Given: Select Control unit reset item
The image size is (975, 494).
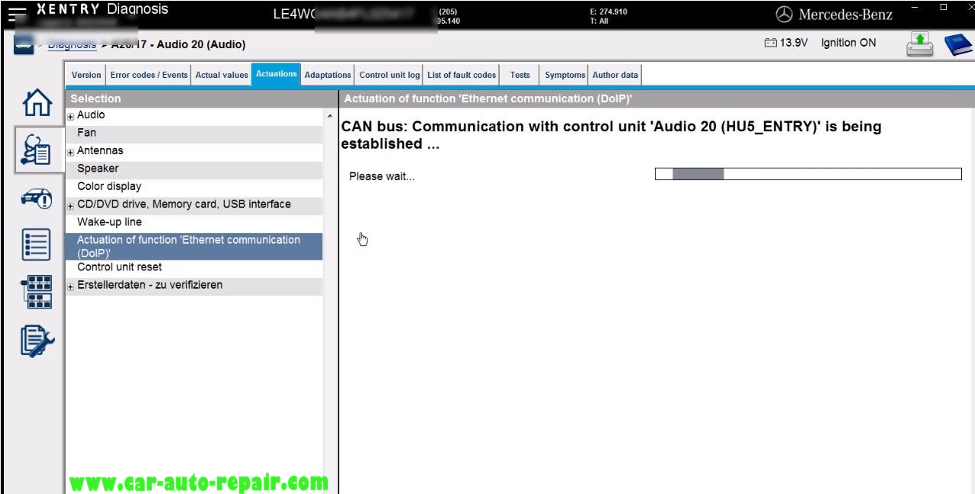Looking at the screenshot, I should coord(194,267).
